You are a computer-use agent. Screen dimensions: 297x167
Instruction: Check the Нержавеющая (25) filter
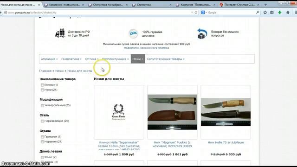tap(42, 121)
